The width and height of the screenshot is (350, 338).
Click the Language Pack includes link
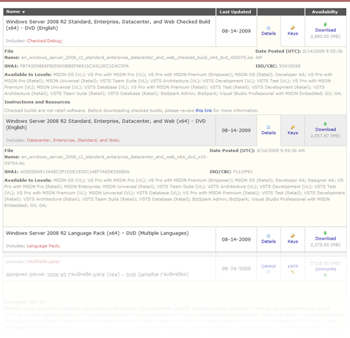[43, 246]
